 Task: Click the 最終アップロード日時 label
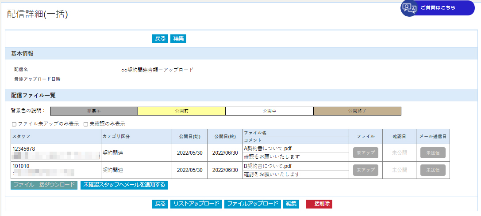(x=37, y=79)
